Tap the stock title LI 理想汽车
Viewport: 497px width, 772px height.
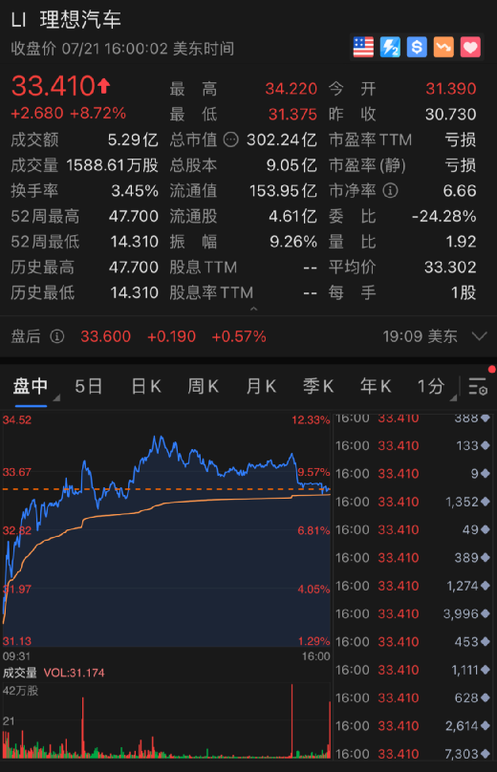pyautogui.click(x=66, y=20)
